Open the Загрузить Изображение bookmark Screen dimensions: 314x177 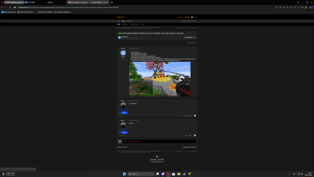(62, 12)
